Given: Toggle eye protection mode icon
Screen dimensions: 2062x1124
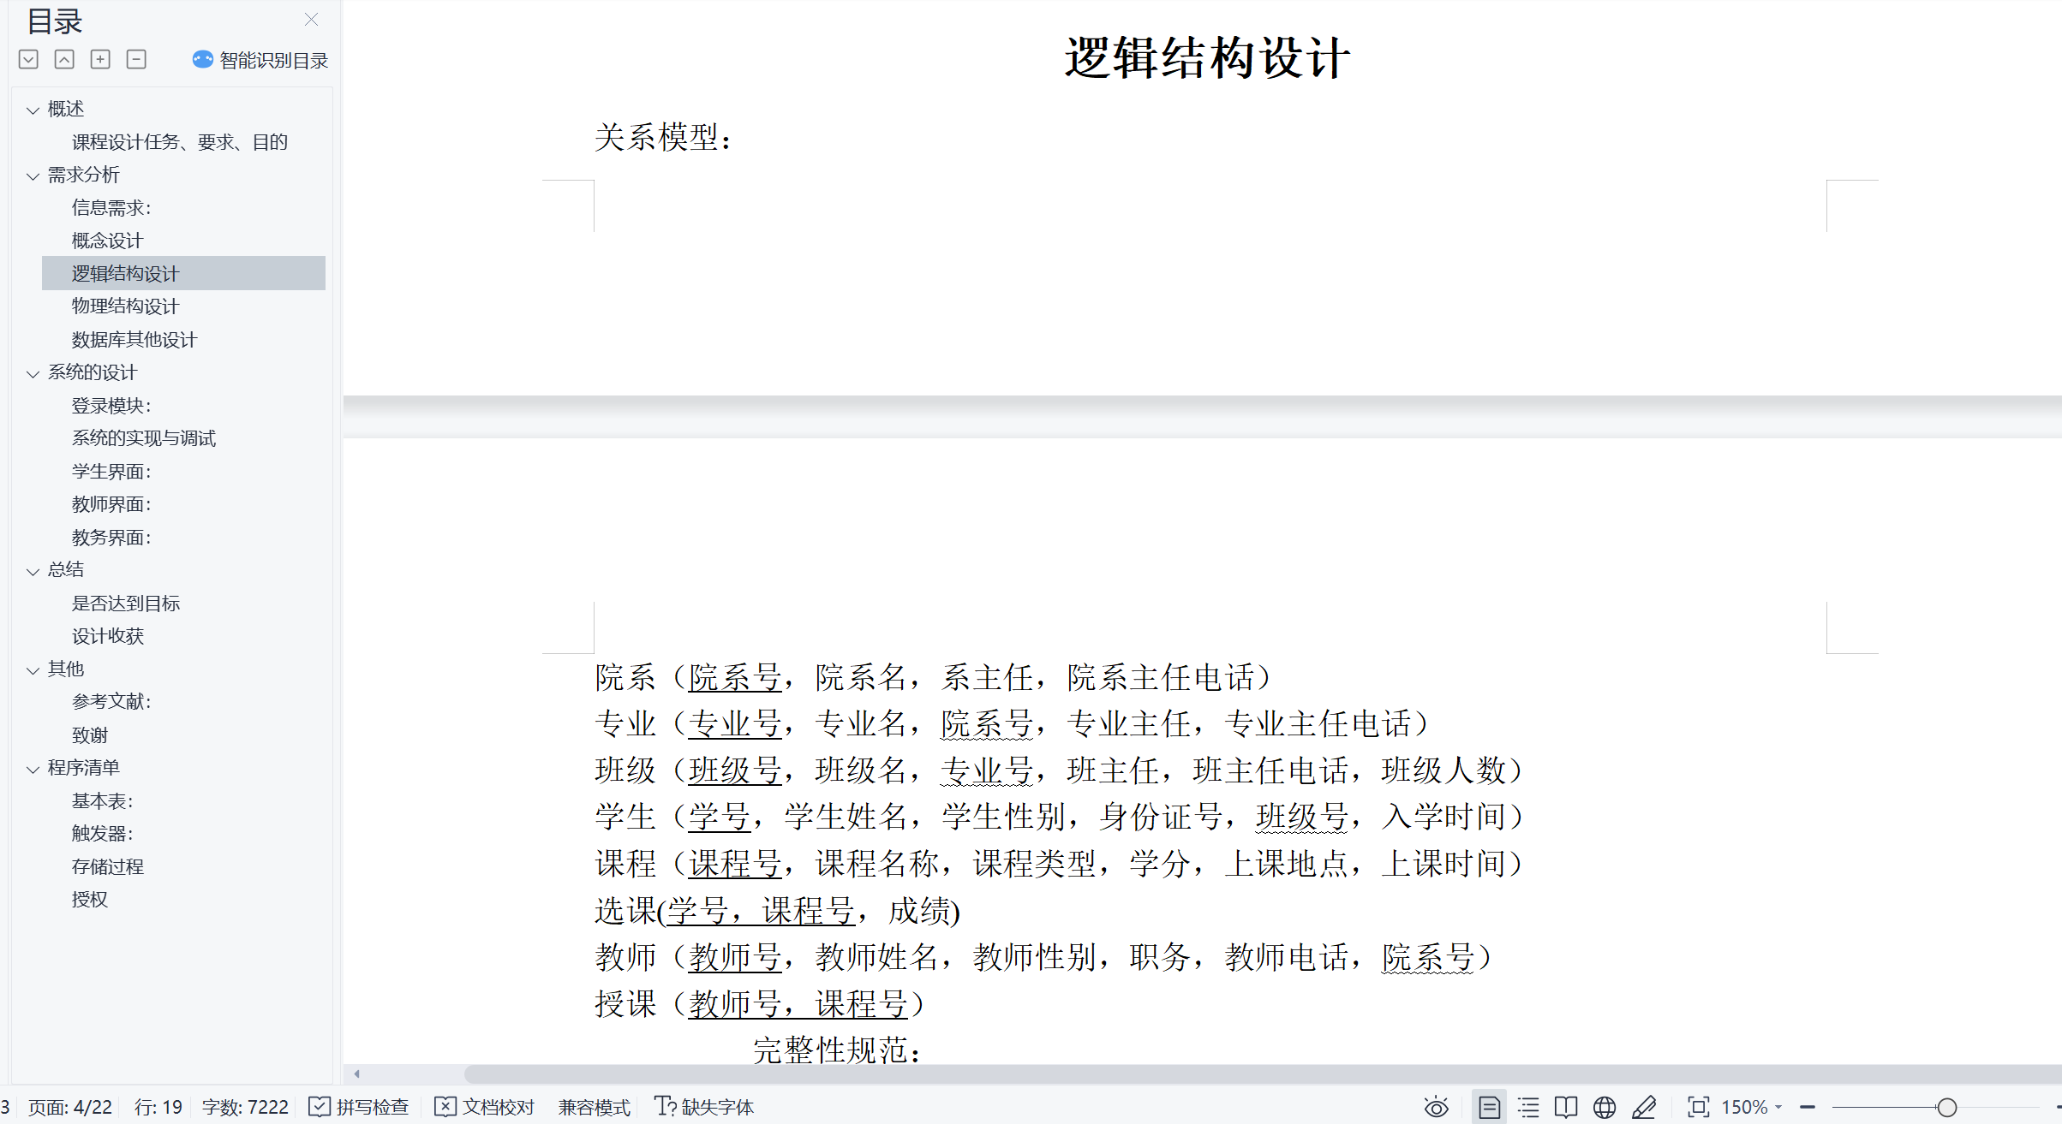Looking at the screenshot, I should click(1436, 1107).
